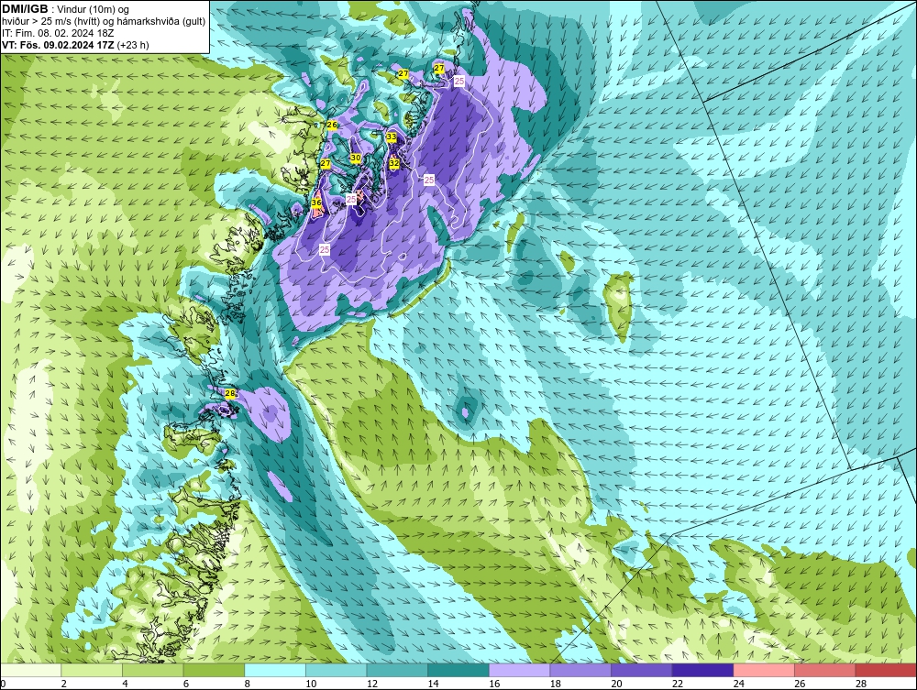The image size is (917, 690).
Task: Select the 8–10 m/s pale cyan legend swatch
Action: tap(275, 670)
